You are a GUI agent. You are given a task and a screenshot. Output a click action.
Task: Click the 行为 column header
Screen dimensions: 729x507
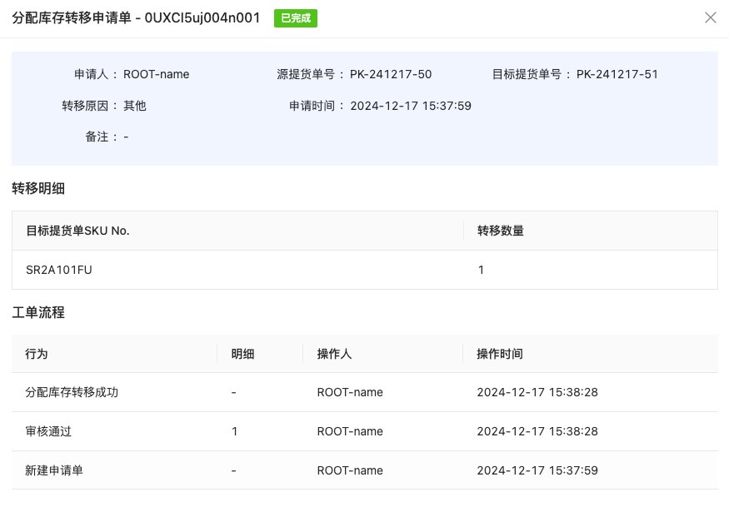(37, 354)
